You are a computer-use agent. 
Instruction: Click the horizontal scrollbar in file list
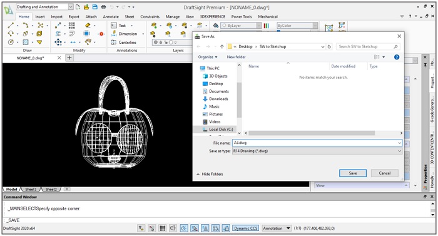[312, 133]
